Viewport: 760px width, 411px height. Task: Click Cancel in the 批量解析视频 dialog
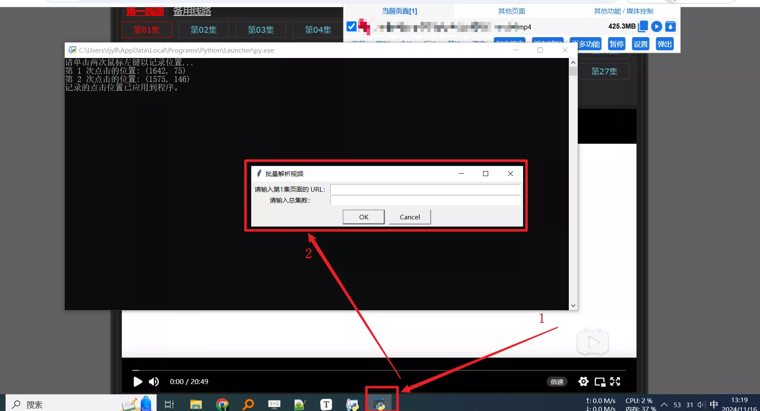click(410, 217)
